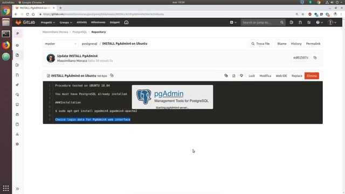This screenshot has width=345, height=194.
Task: Open issues icon in top navbar
Action: point(292,22)
